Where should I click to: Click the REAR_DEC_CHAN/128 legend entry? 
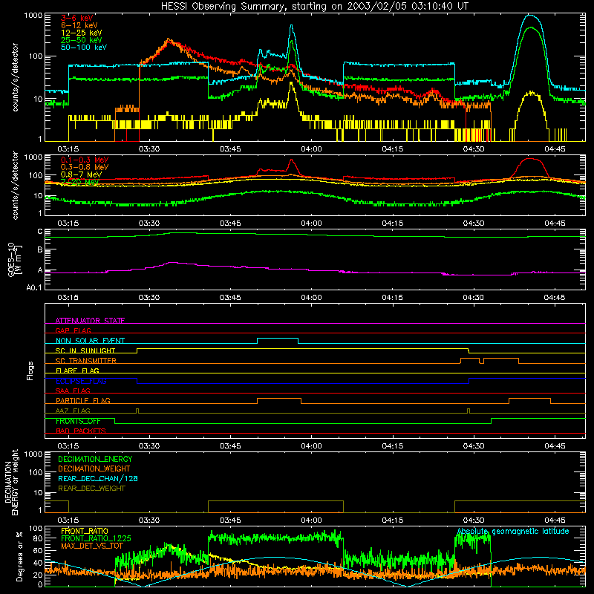coord(98,478)
